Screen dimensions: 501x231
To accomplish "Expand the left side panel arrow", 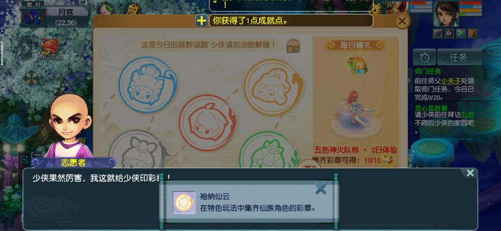I will (x=27, y=48).
